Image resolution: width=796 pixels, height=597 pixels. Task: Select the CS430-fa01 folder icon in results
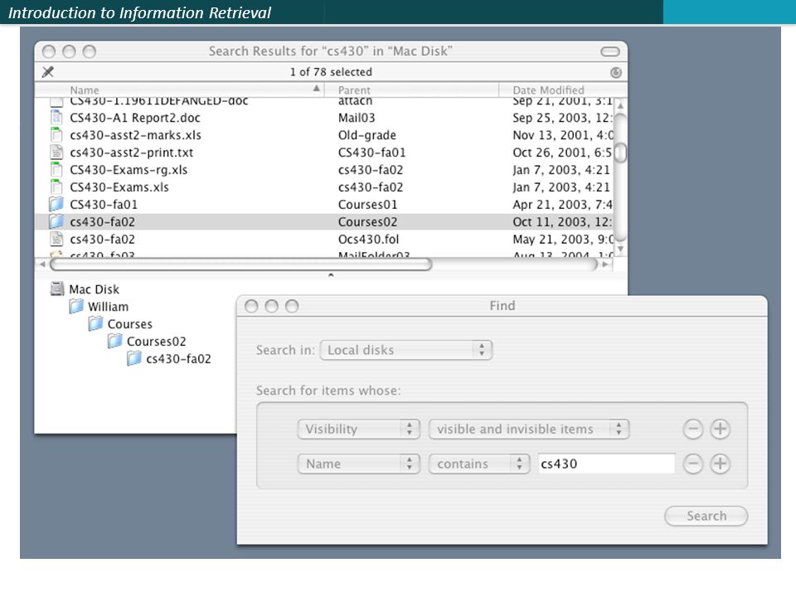click(x=56, y=204)
